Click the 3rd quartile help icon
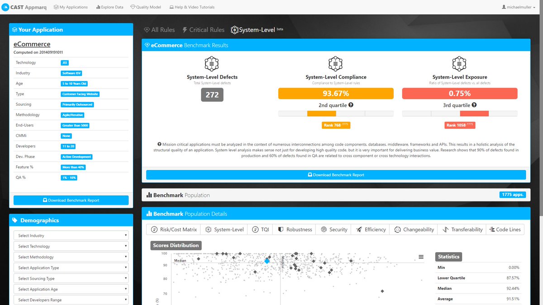The width and height of the screenshot is (543, 305). click(x=474, y=105)
